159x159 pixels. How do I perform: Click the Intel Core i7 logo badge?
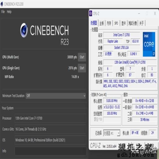pos(149,44)
